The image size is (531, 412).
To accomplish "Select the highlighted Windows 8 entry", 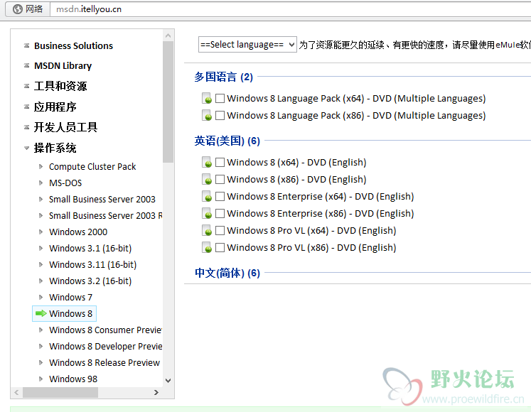I will pos(65,313).
